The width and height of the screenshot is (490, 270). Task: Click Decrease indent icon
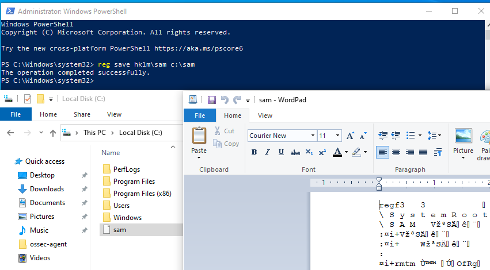[383, 136]
